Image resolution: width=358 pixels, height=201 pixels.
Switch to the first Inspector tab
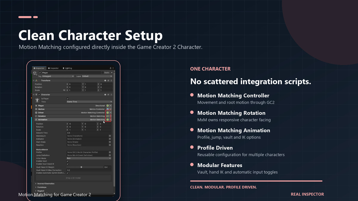coord(39,68)
